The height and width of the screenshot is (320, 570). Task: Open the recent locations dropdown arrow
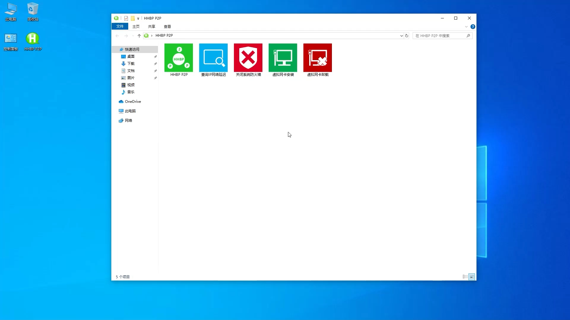pos(133,36)
